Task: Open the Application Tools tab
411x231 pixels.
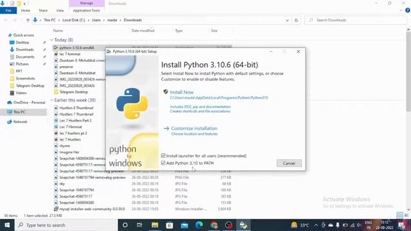Action: [86, 10]
